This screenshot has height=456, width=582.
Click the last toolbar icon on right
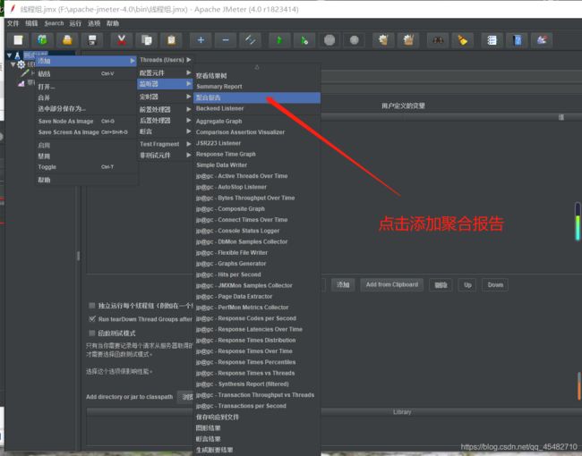click(542, 40)
